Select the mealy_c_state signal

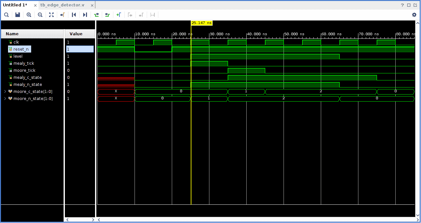(28, 78)
